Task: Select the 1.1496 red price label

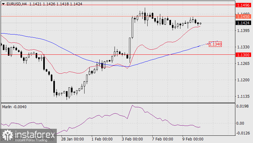Action: [243, 5]
